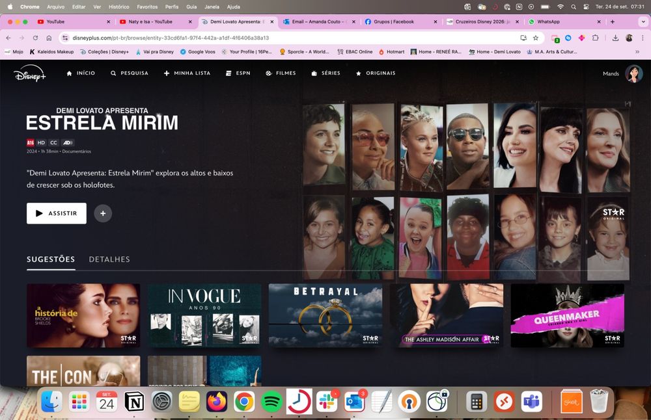Close the WhatsApp tab
651x420 pixels.
click(599, 21)
